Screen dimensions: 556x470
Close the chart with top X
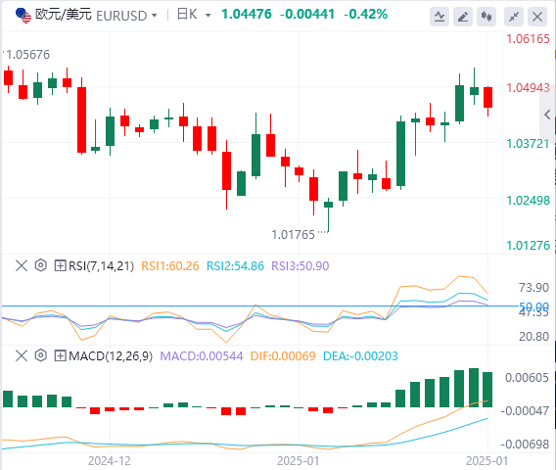[537, 17]
